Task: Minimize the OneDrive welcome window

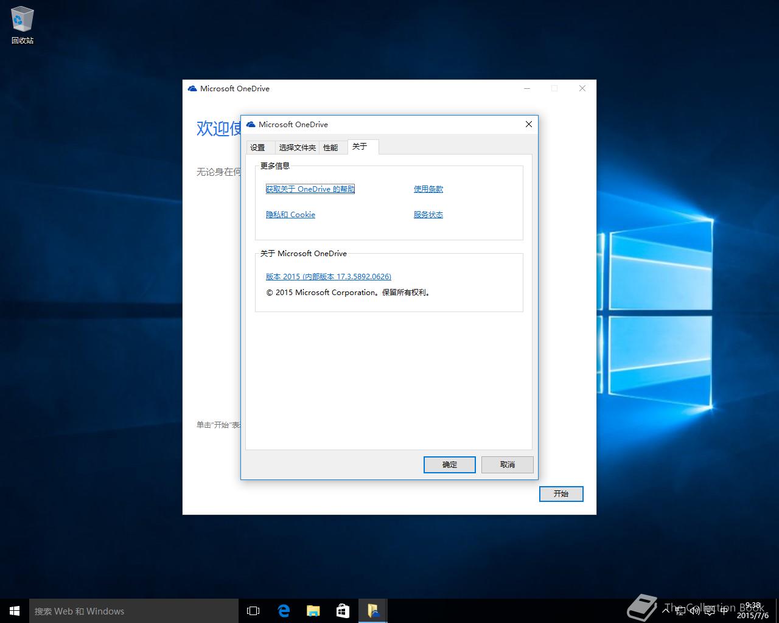Action: [527, 89]
